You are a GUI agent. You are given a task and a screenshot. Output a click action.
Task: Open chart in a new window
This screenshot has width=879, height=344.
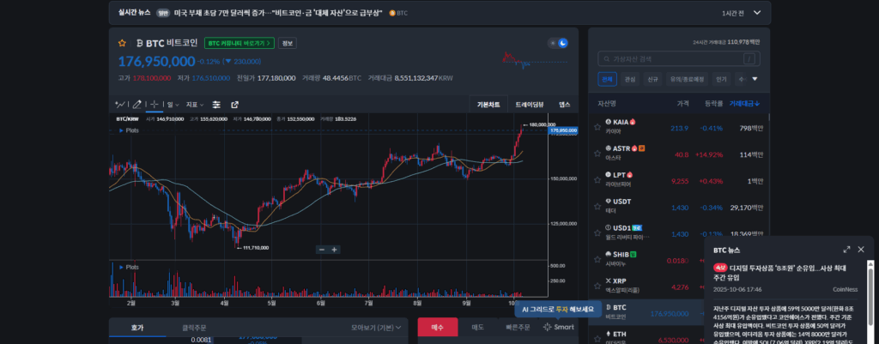pyautogui.click(x=234, y=104)
